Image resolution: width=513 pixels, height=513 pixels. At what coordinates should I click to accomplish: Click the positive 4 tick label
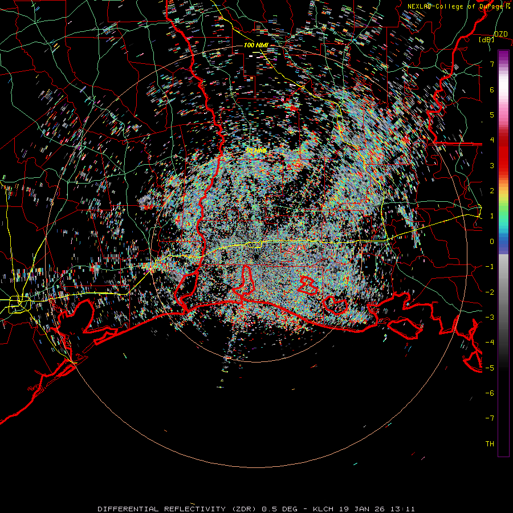tap(492, 140)
